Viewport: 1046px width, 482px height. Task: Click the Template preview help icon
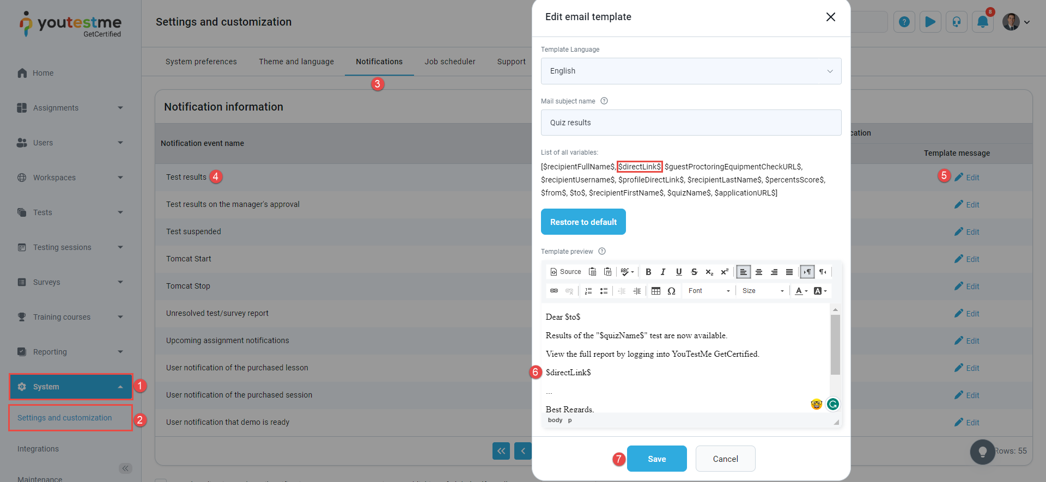click(602, 251)
